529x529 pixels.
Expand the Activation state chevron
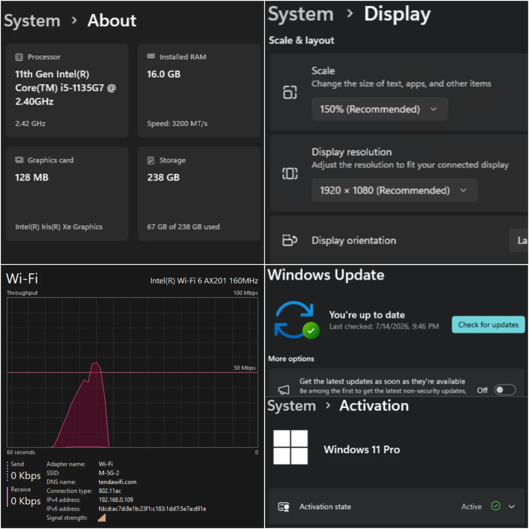tap(512, 507)
